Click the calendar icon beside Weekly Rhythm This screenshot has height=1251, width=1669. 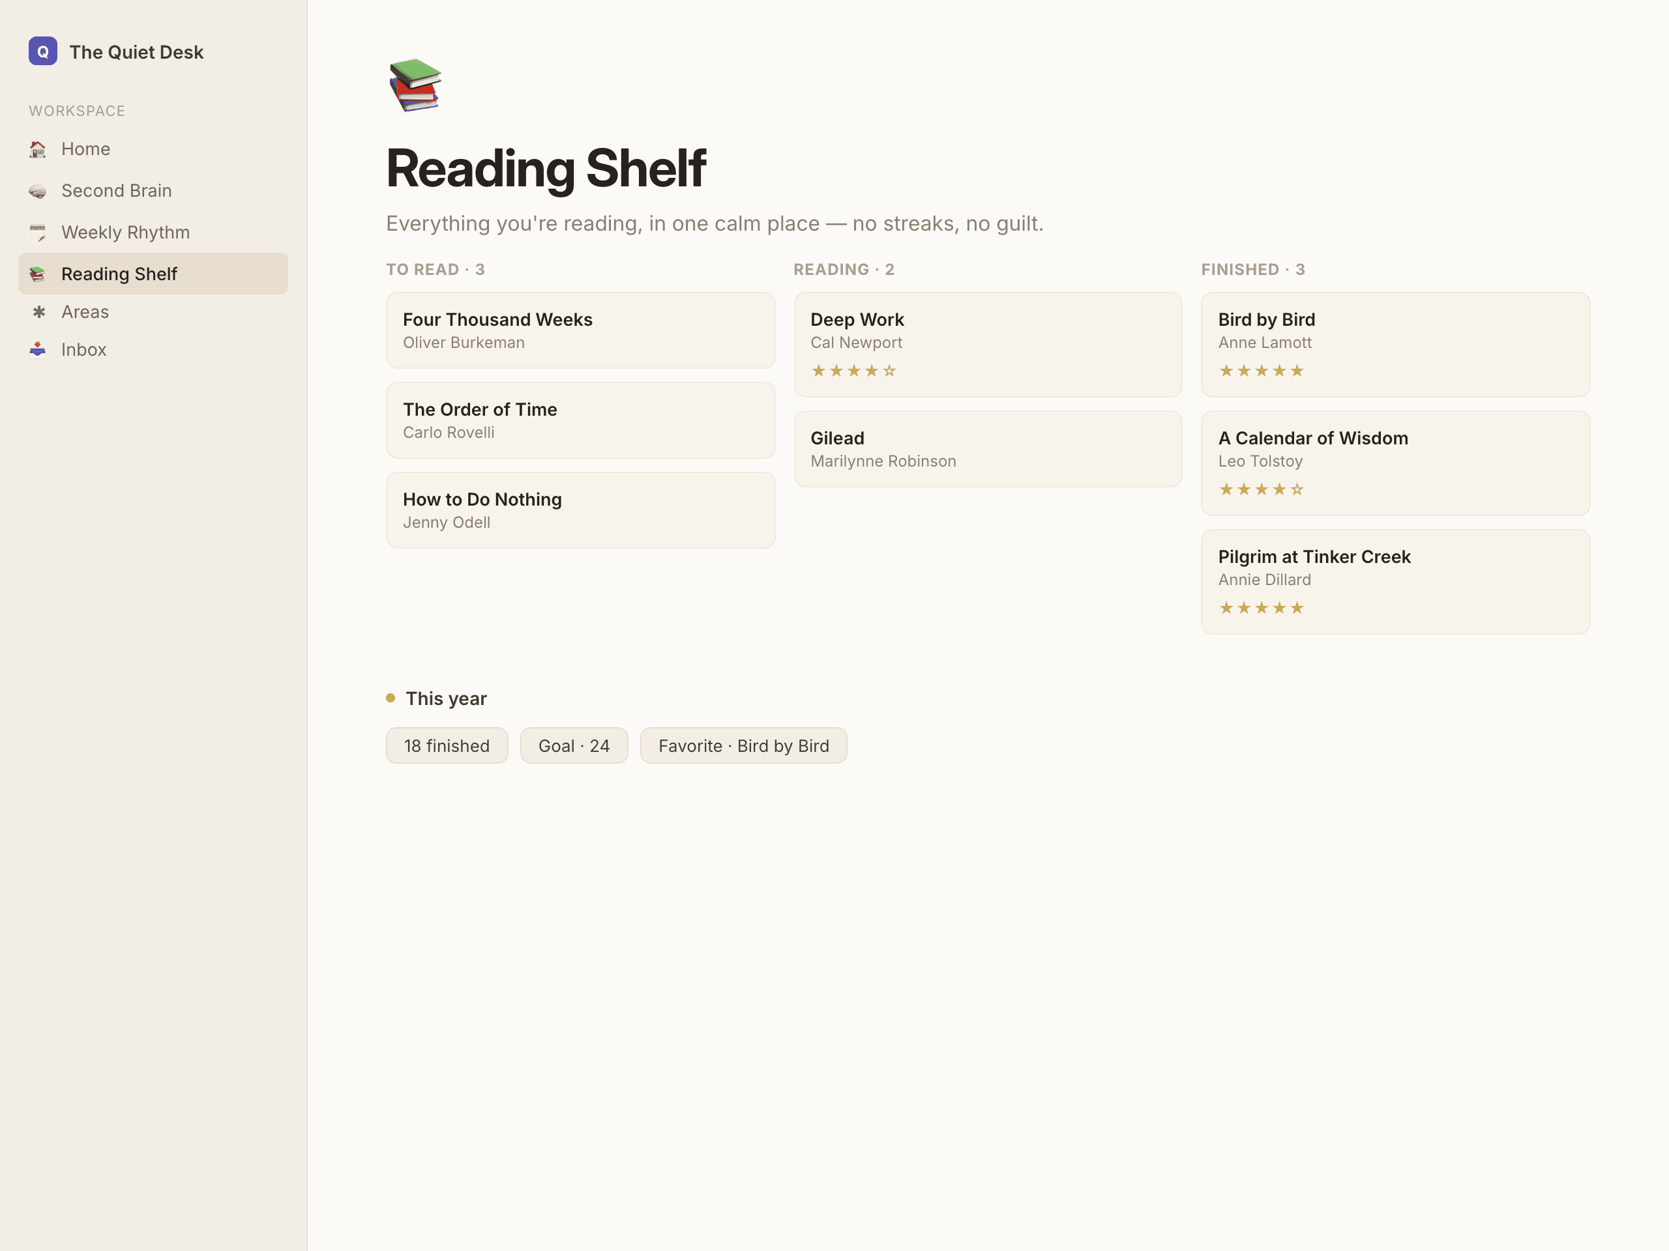coord(38,232)
